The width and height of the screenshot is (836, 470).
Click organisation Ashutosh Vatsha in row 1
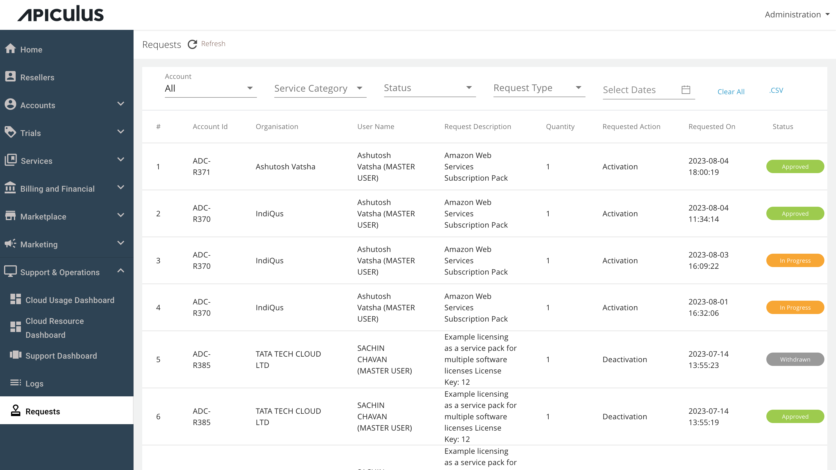(x=285, y=167)
